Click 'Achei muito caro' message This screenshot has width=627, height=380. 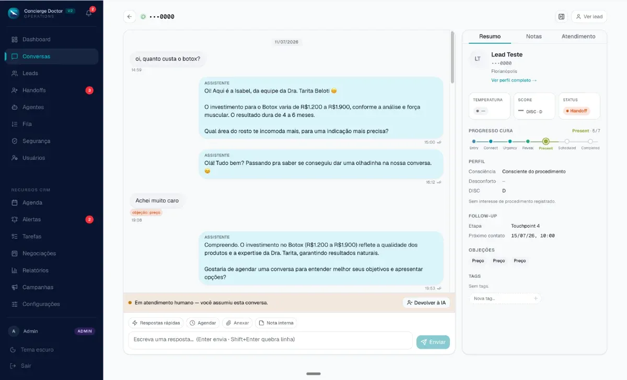point(157,200)
